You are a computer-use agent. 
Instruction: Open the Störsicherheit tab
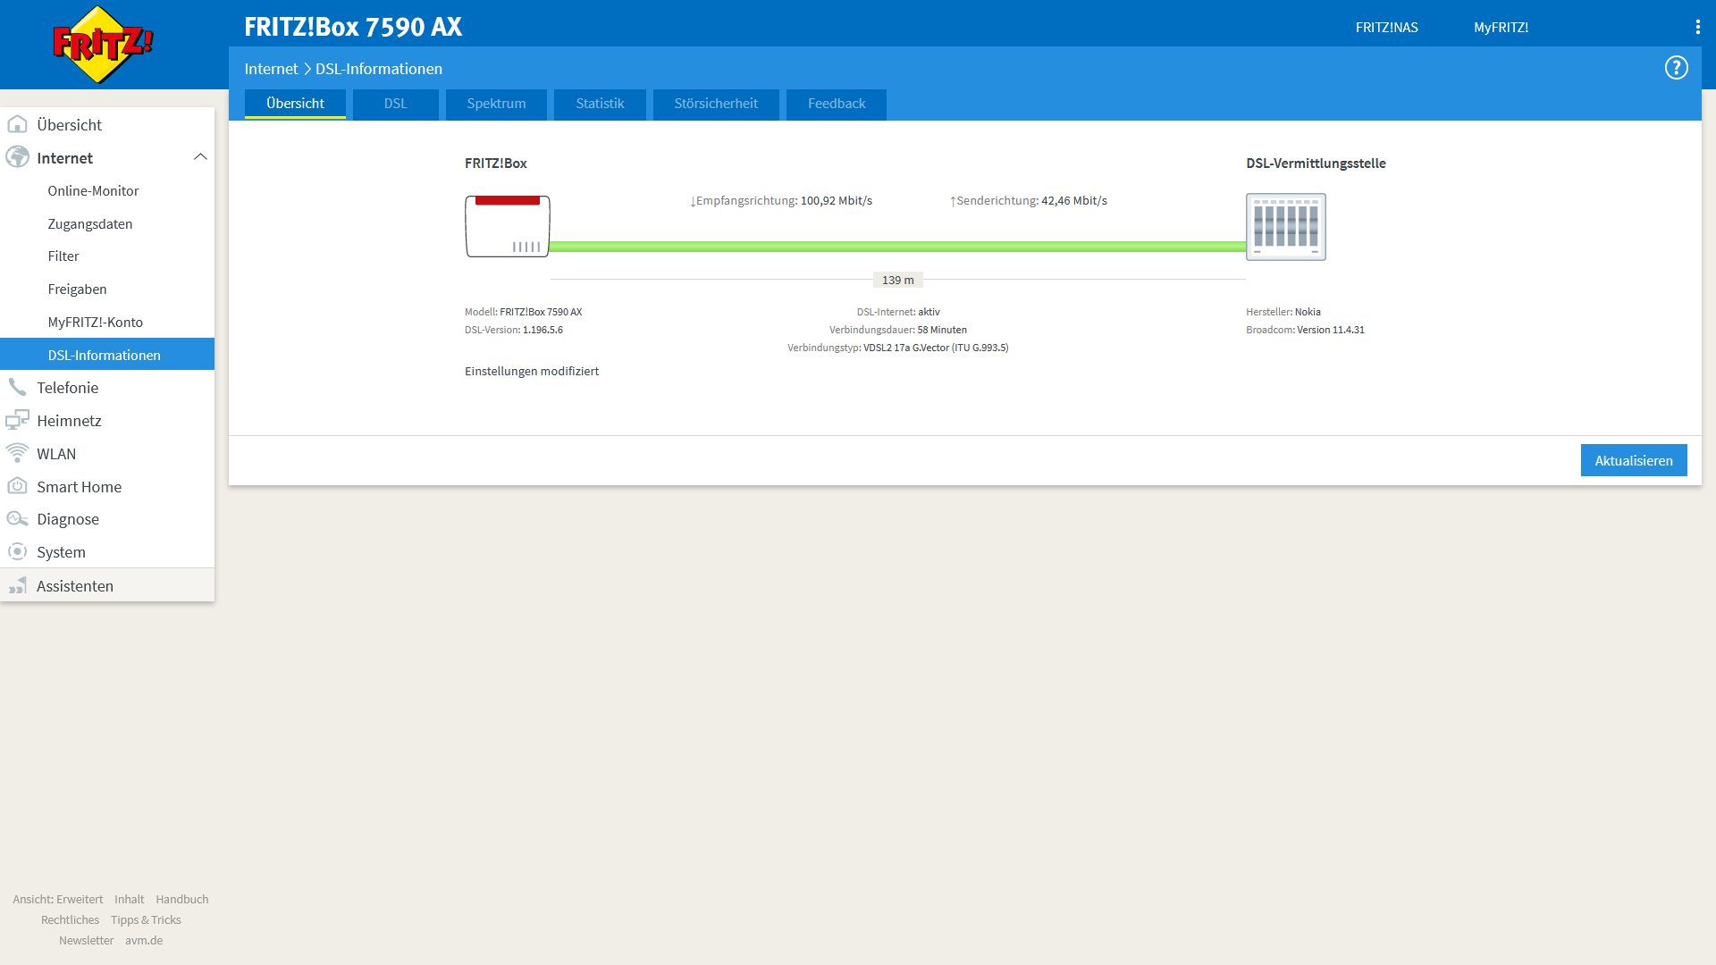click(715, 104)
